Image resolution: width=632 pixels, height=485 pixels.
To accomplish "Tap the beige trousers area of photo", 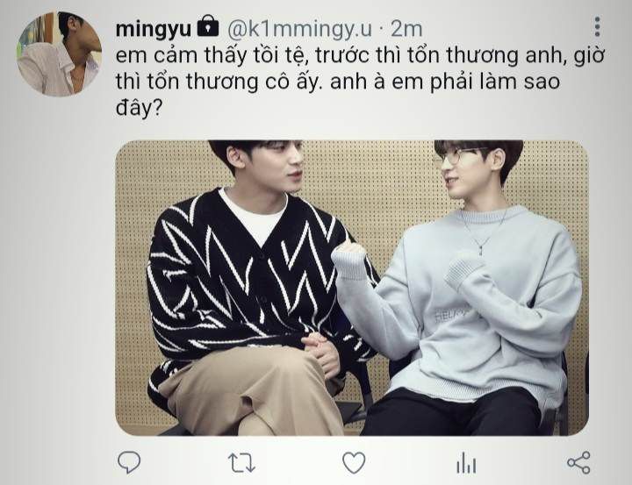I will 250,393.
